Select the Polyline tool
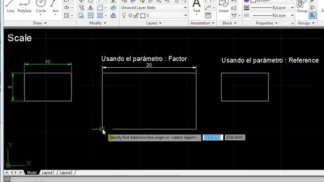 (24, 7)
